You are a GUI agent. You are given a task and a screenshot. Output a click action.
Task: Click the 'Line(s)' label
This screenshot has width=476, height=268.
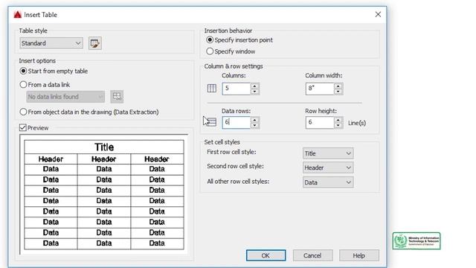pyautogui.click(x=357, y=123)
